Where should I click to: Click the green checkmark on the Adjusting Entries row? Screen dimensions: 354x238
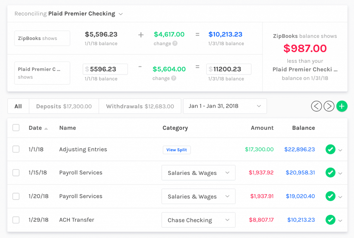pos(330,149)
